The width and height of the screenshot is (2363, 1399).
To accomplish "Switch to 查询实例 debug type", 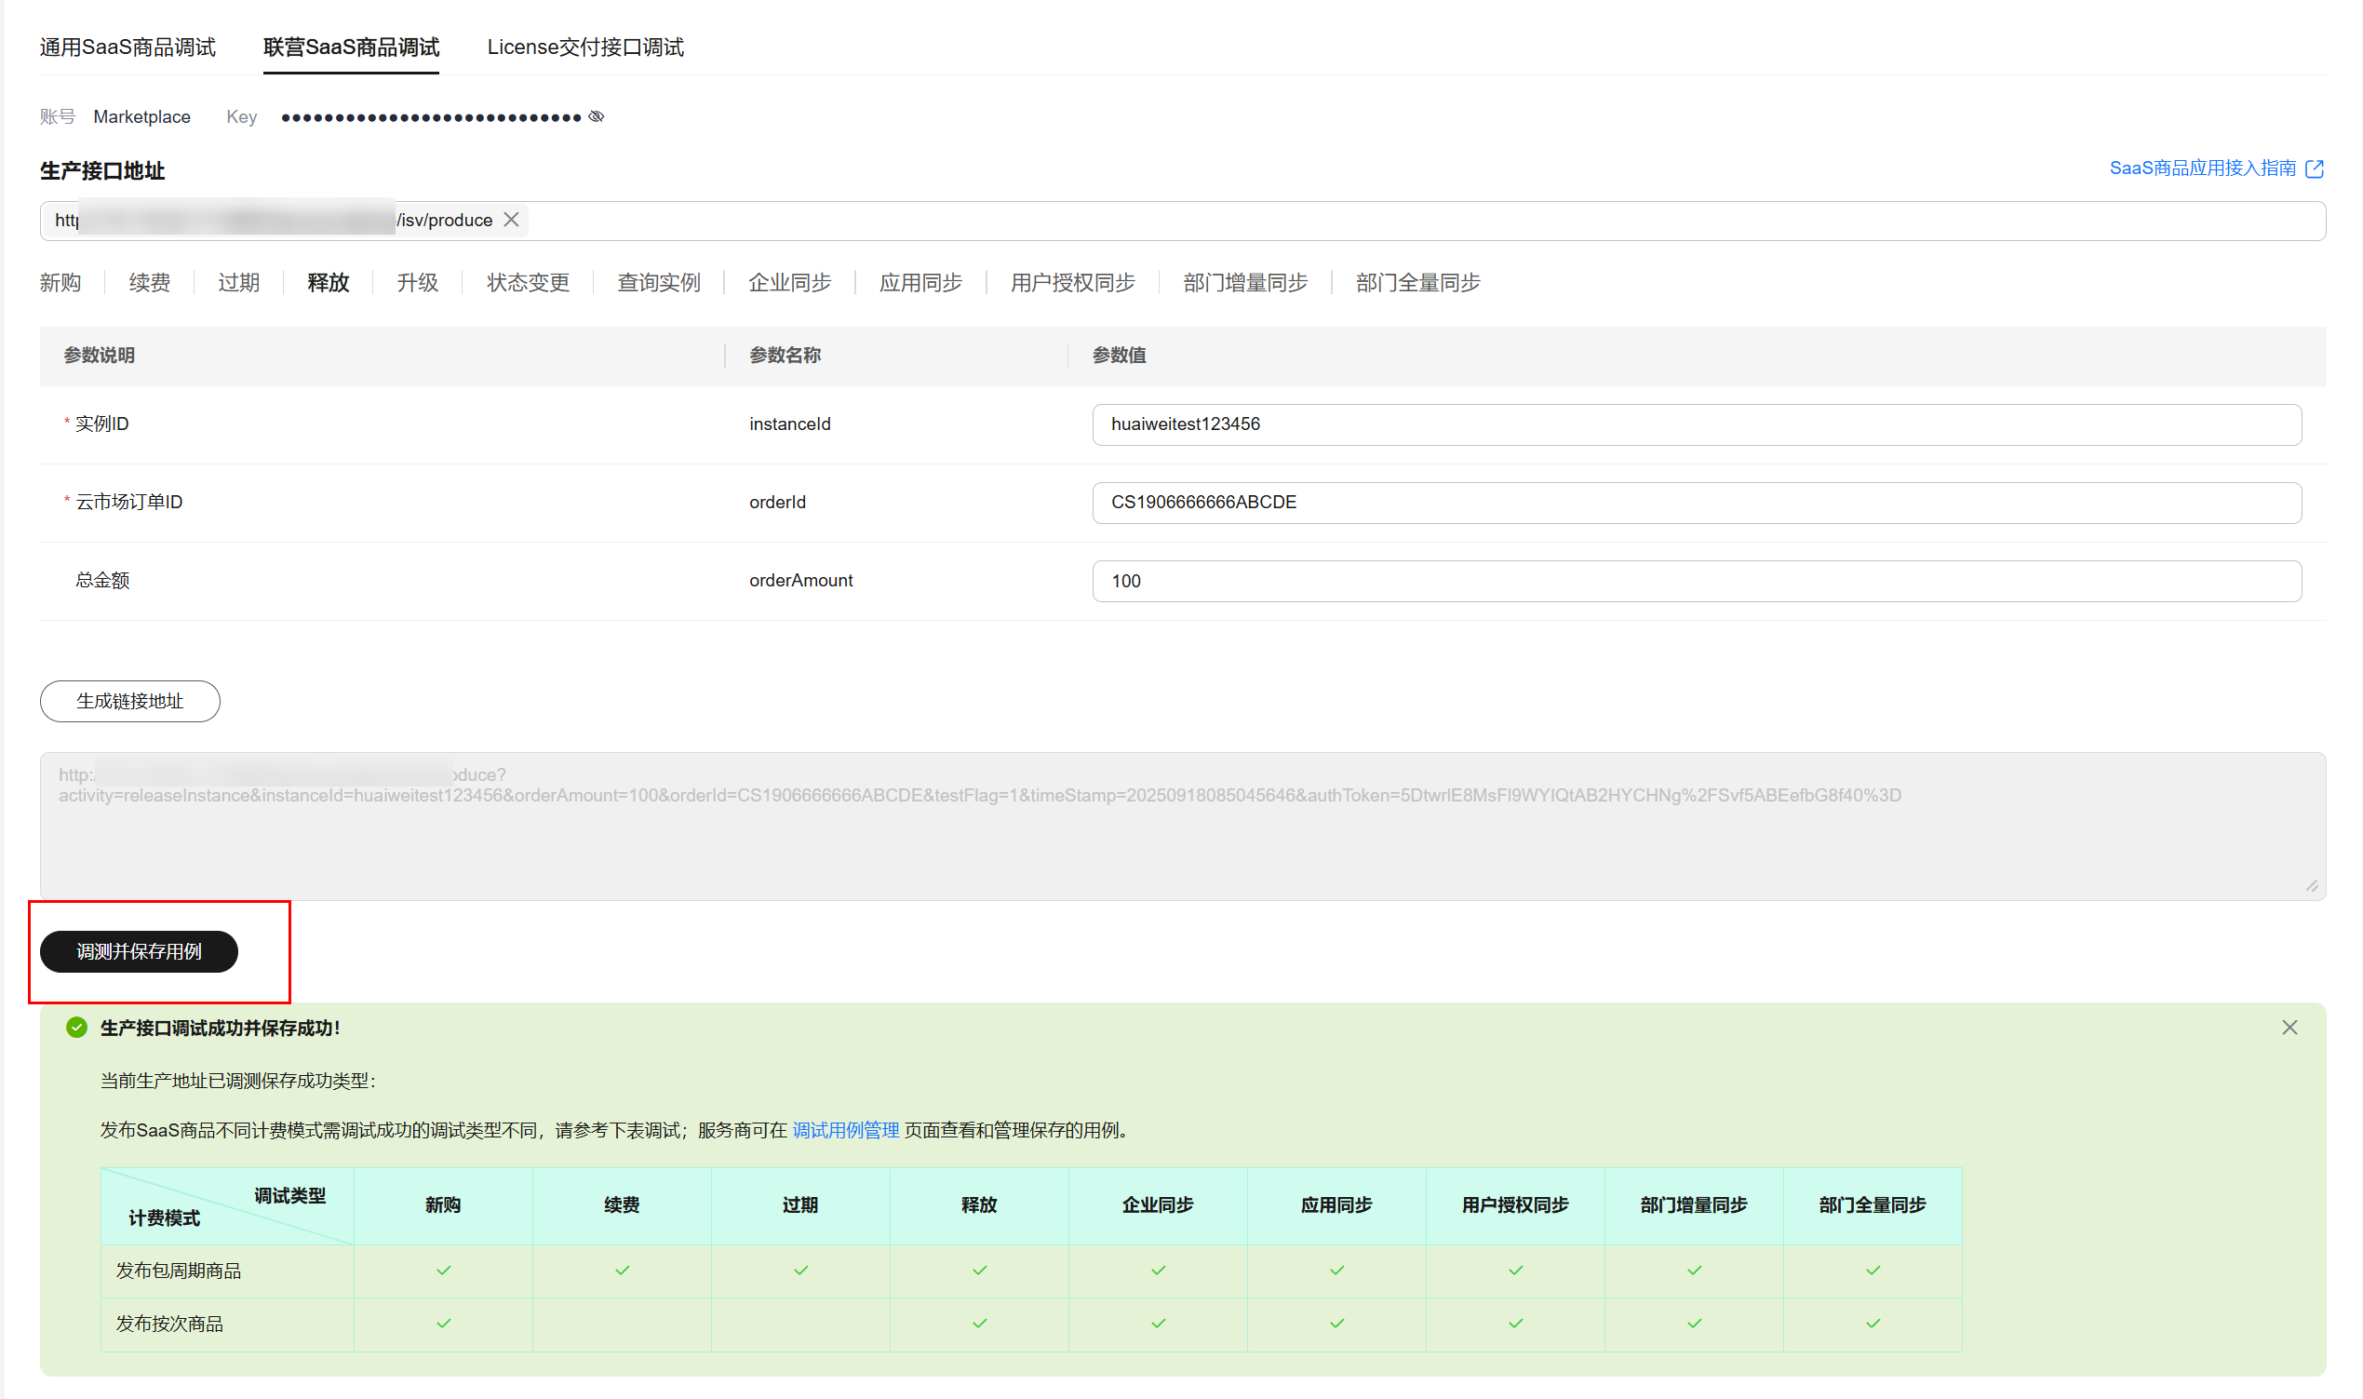I will point(658,283).
